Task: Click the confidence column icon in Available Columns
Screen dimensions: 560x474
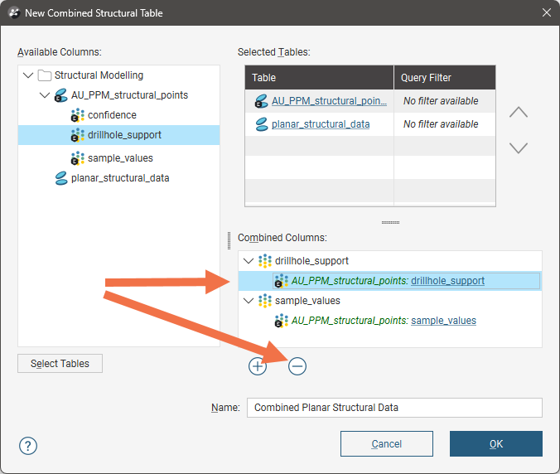Action: point(78,115)
